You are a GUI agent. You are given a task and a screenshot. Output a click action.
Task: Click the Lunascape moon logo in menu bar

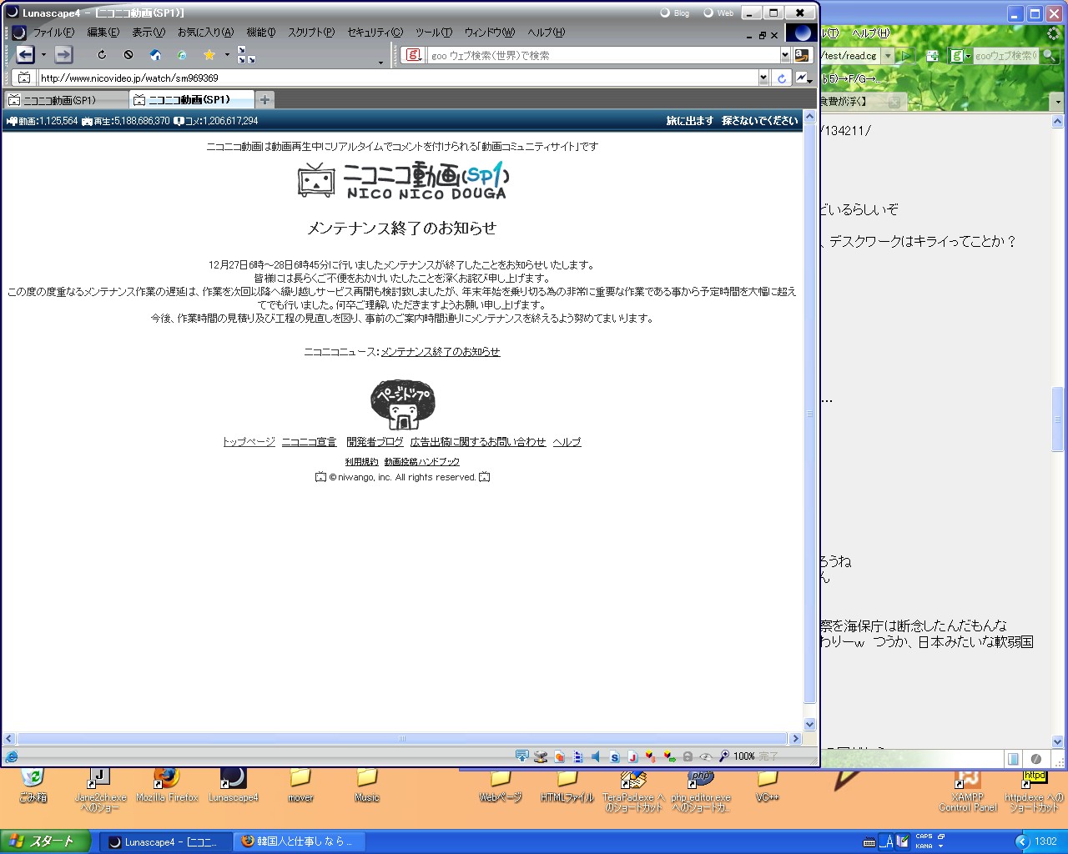pyautogui.click(x=19, y=33)
